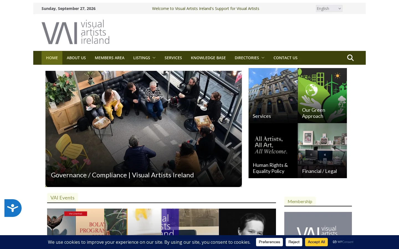Open the site search magnifier icon
Screen dimensions: 399x249
pyautogui.click(x=350, y=58)
